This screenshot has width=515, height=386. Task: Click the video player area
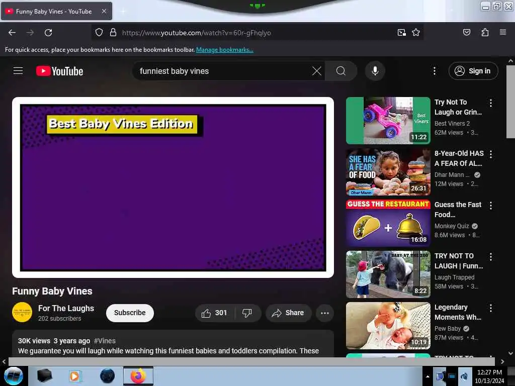click(173, 187)
